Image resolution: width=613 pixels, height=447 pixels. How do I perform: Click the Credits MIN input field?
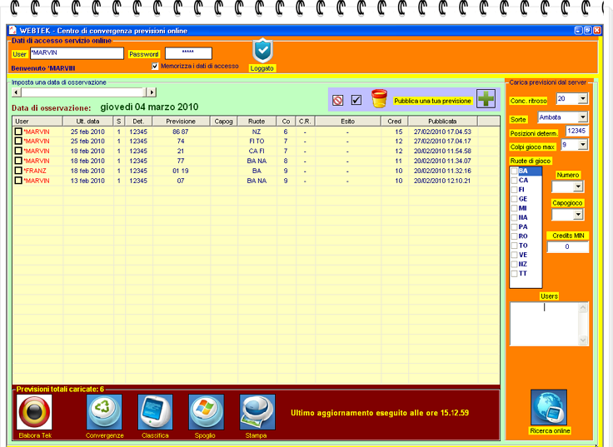[x=567, y=247]
